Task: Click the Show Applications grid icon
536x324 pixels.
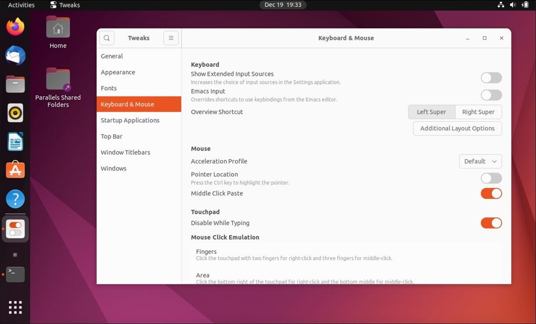Action: [x=15, y=307]
